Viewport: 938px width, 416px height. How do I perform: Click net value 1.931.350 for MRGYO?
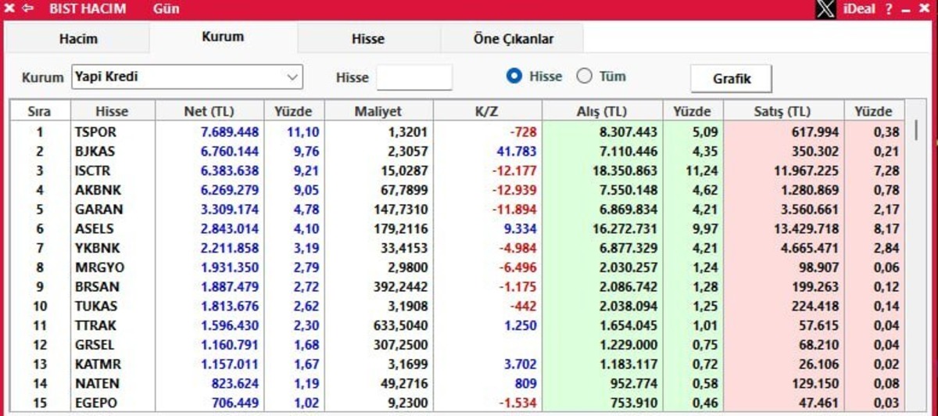coord(230,267)
